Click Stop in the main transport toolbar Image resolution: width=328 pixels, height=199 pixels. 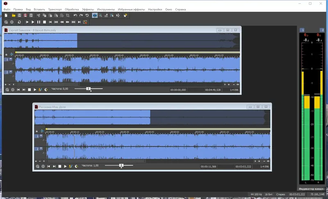click(44, 22)
